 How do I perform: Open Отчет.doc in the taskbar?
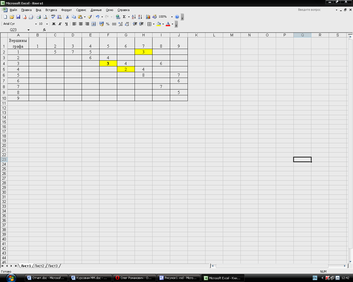[46, 278]
